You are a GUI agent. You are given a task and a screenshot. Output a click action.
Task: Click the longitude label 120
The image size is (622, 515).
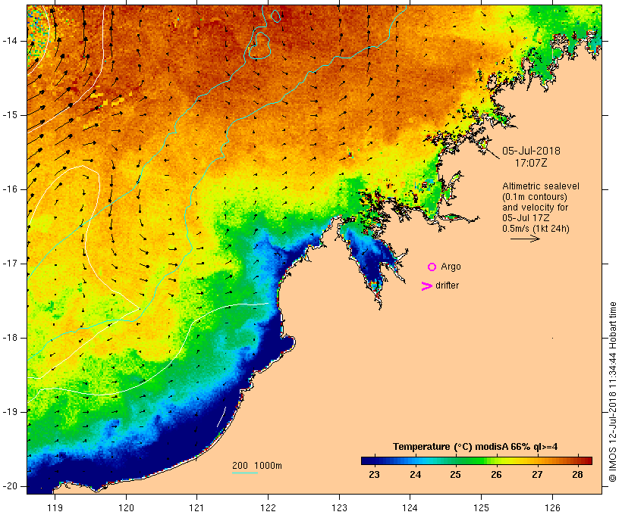click(126, 508)
